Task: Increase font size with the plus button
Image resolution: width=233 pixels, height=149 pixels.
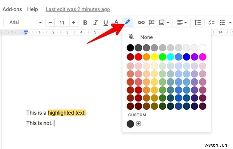Action: pos(73,23)
